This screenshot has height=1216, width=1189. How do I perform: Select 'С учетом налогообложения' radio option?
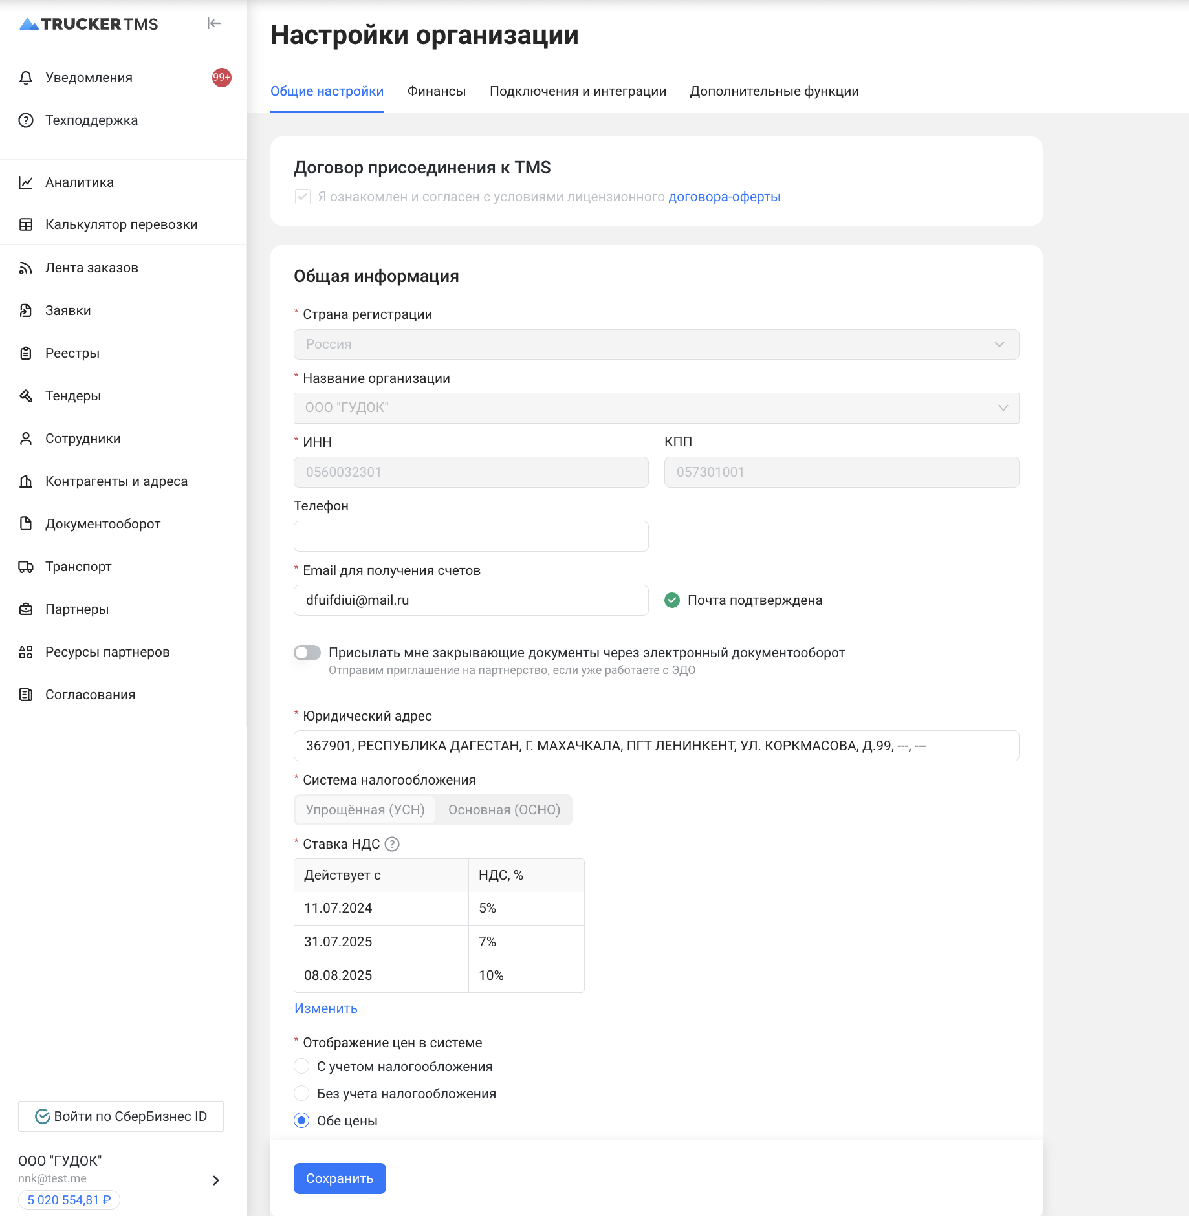pos(301,1066)
